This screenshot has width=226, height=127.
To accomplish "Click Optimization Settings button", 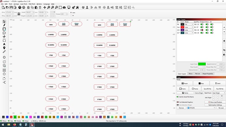I will click(215, 105).
